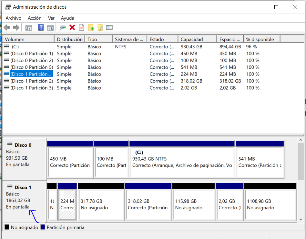Select the 115,98 GB No asignado block
The image size is (306, 239).
193,202
